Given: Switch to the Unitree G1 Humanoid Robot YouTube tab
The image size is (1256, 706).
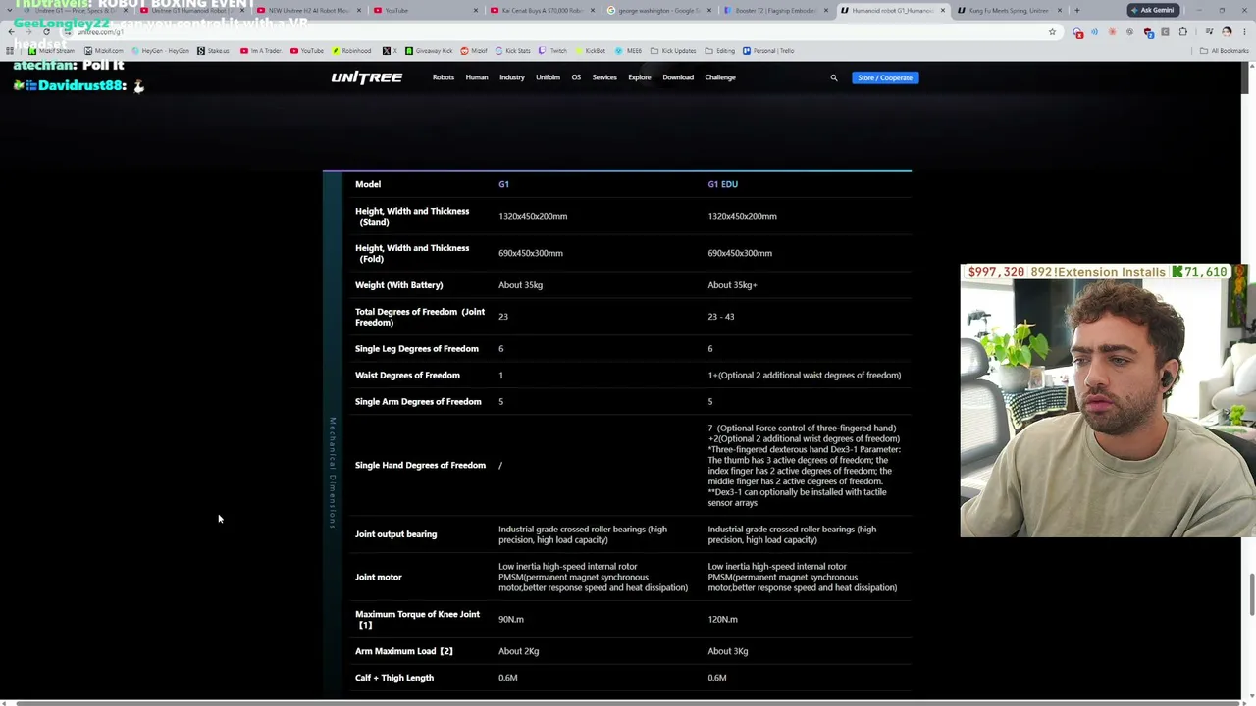Looking at the screenshot, I should tap(193, 10).
